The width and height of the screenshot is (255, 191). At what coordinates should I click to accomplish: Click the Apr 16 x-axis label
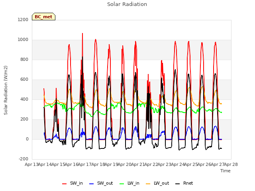coord(72,164)
